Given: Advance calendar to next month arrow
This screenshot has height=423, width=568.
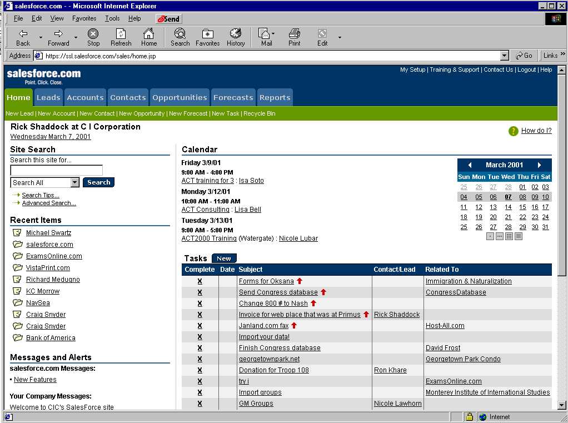Looking at the screenshot, I should [539, 165].
